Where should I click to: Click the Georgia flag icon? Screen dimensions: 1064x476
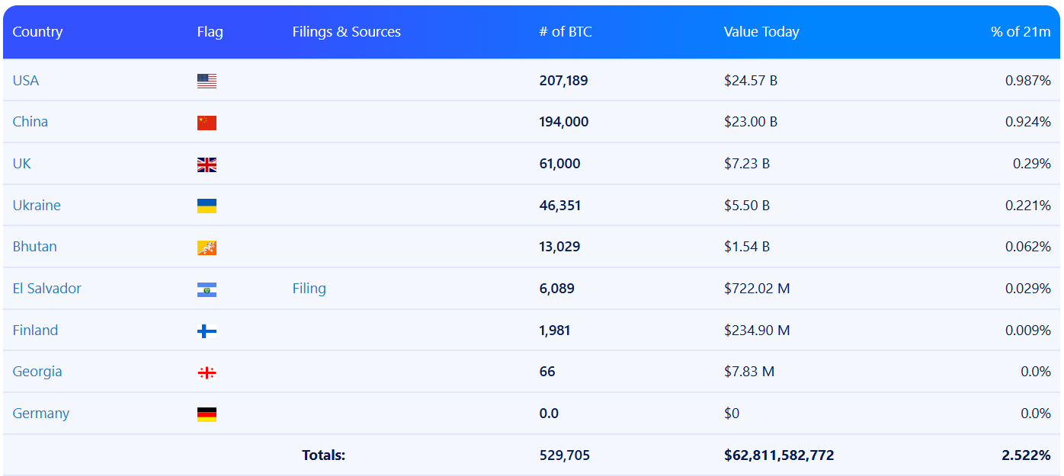click(207, 372)
